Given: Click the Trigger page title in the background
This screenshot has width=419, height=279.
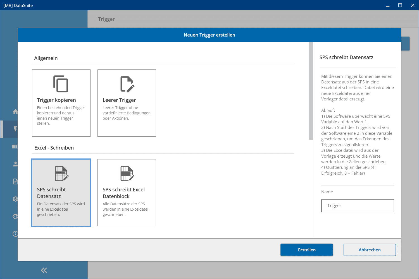Looking at the screenshot, I should (x=106, y=19).
